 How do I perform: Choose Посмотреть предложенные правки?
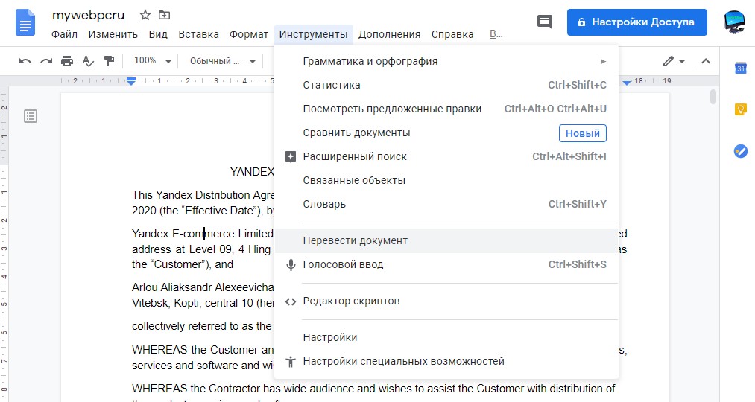[446, 109]
